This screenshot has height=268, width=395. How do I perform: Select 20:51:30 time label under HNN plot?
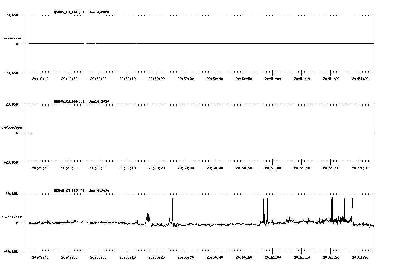tap(360, 168)
